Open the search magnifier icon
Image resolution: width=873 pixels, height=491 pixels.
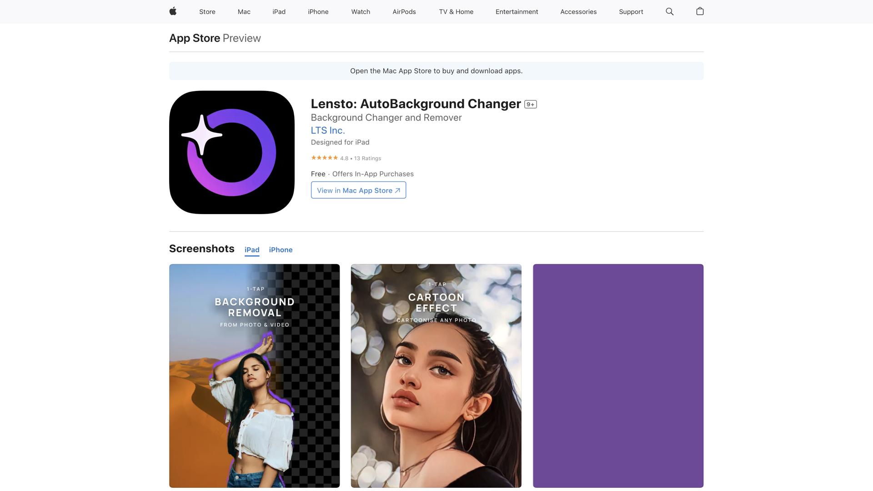pos(669,11)
